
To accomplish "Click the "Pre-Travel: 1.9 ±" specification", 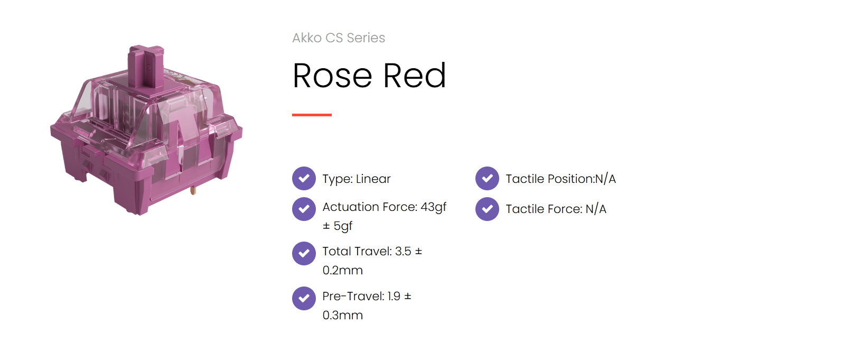I will click(x=367, y=297).
